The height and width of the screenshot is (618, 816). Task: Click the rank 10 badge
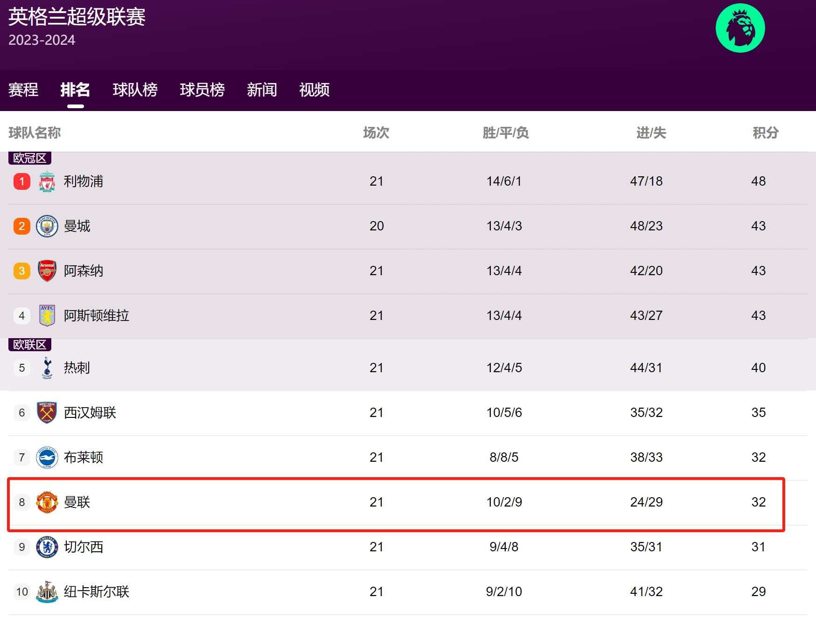pos(22,592)
